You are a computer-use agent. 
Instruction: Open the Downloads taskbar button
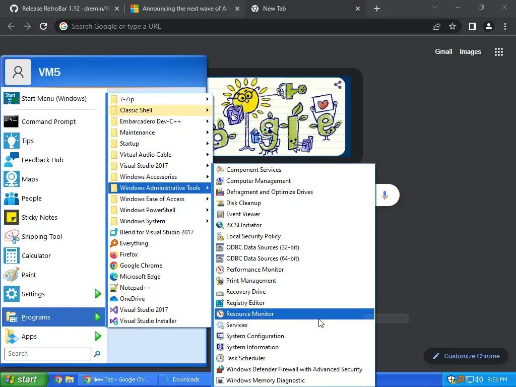[184, 379]
